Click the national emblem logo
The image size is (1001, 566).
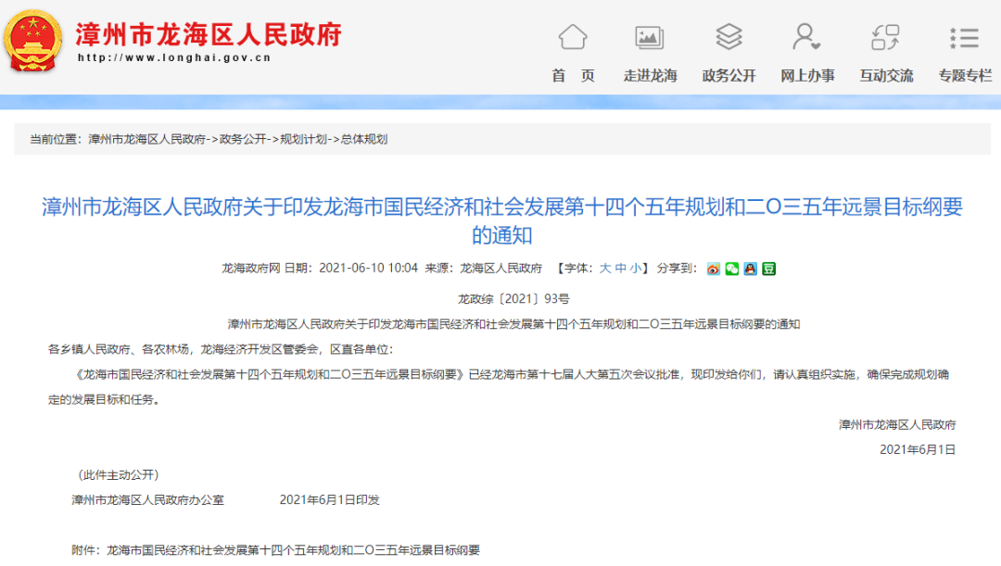[33, 42]
